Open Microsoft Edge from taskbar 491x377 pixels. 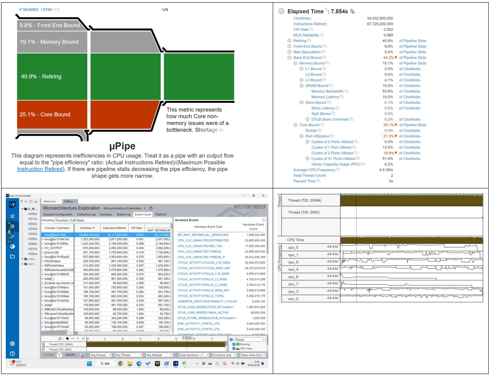(139, 364)
